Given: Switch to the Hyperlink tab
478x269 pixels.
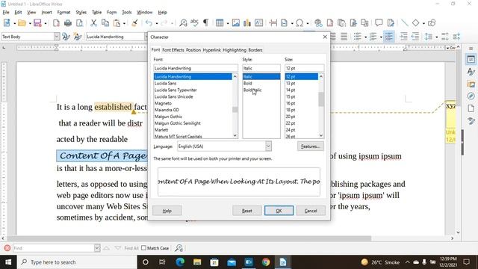Looking at the screenshot, I should (211, 50).
